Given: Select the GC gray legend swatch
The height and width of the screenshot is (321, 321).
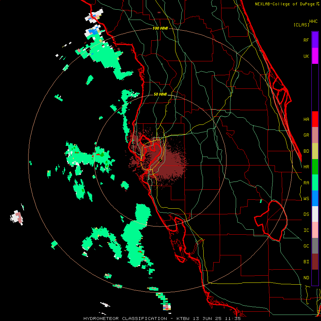Looking at the screenshot, I should pos(315,246).
